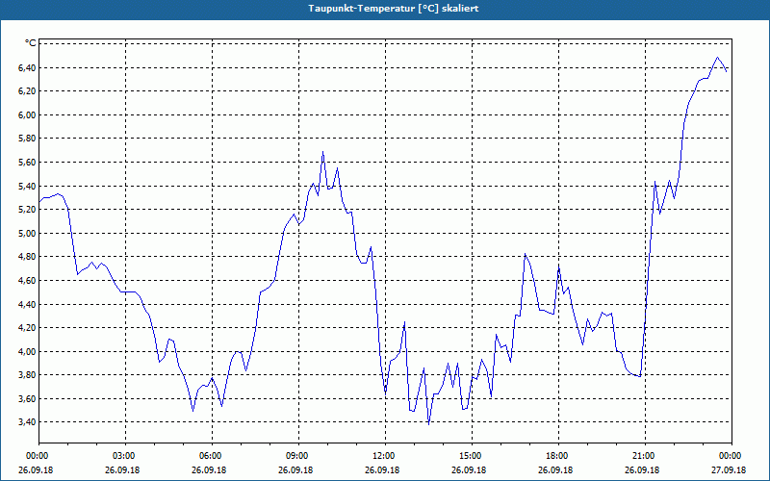This screenshot has width=770, height=481.
Task: Select the '4,40' y-axis value
Action: point(27,304)
